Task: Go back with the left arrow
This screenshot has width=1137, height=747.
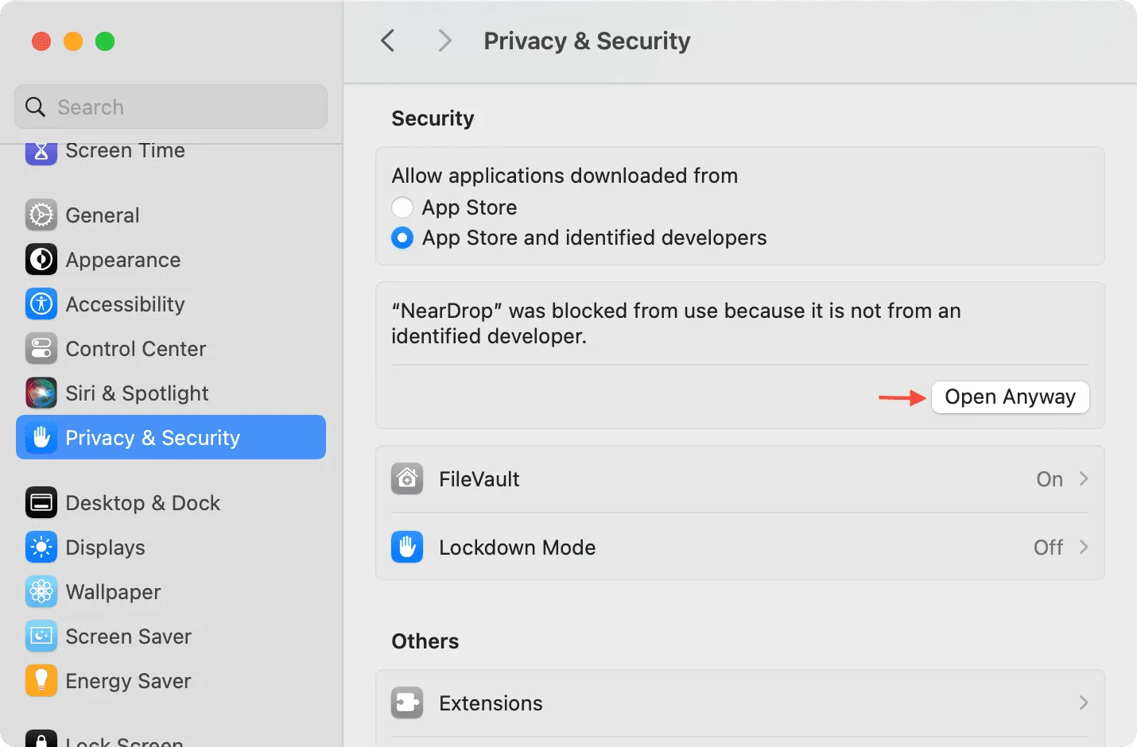Action: pyautogui.click(x=388, y=41)
